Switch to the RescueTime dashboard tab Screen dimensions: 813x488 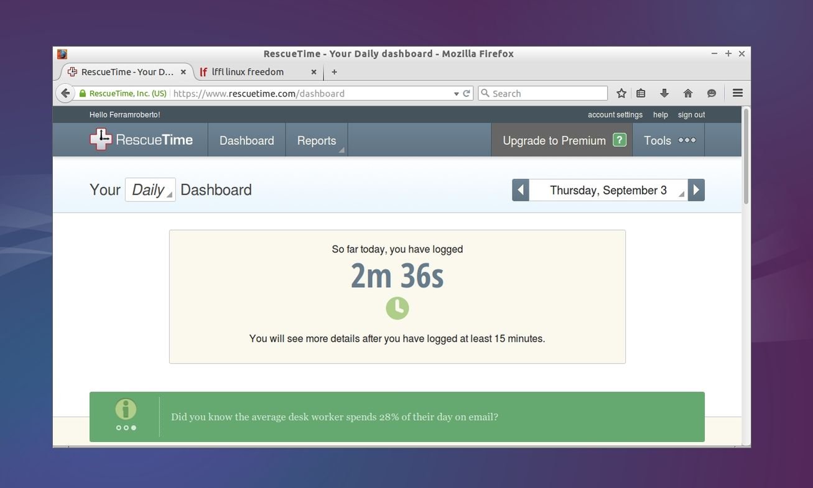(127, 72)
